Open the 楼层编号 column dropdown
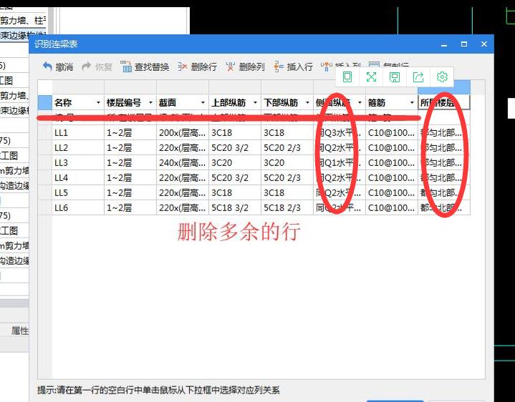The image size is (515, 402). [150, 102]
